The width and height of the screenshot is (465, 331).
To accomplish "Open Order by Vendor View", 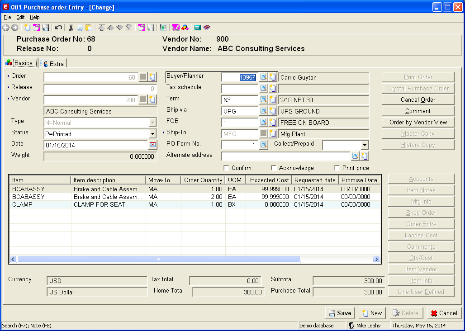I will coord(418,122).
